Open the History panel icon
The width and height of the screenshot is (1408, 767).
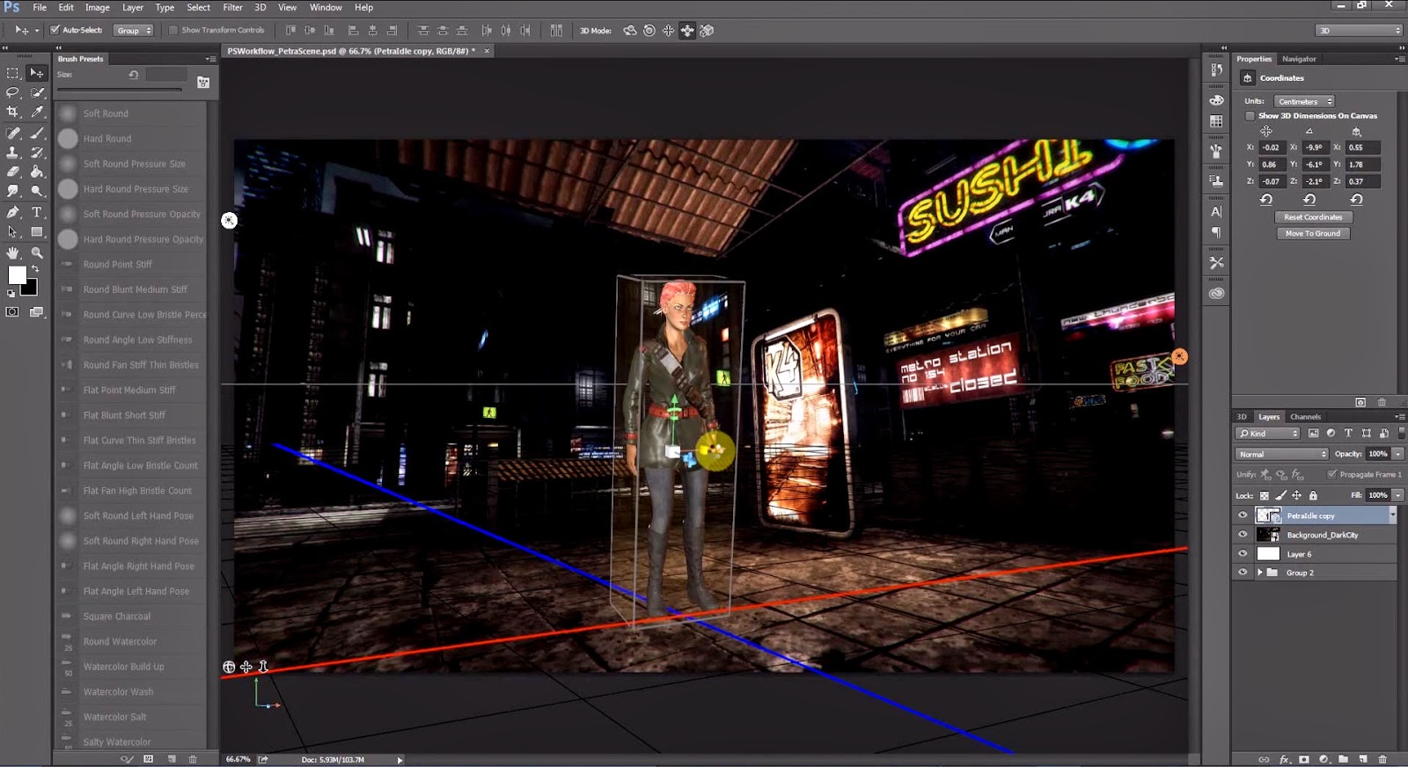(1216, 70)
